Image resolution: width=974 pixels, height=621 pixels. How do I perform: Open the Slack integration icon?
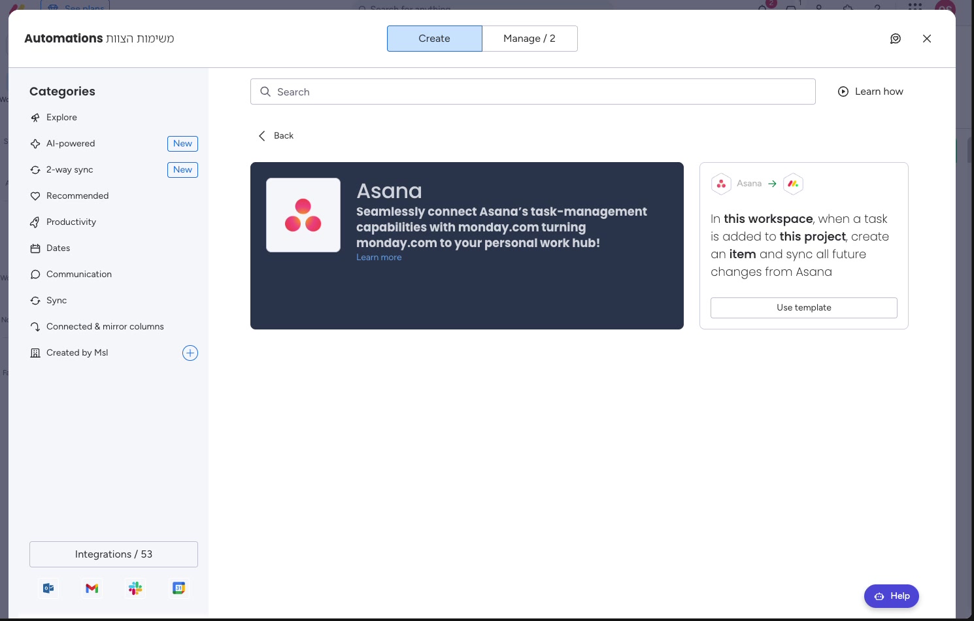point(135,588)
